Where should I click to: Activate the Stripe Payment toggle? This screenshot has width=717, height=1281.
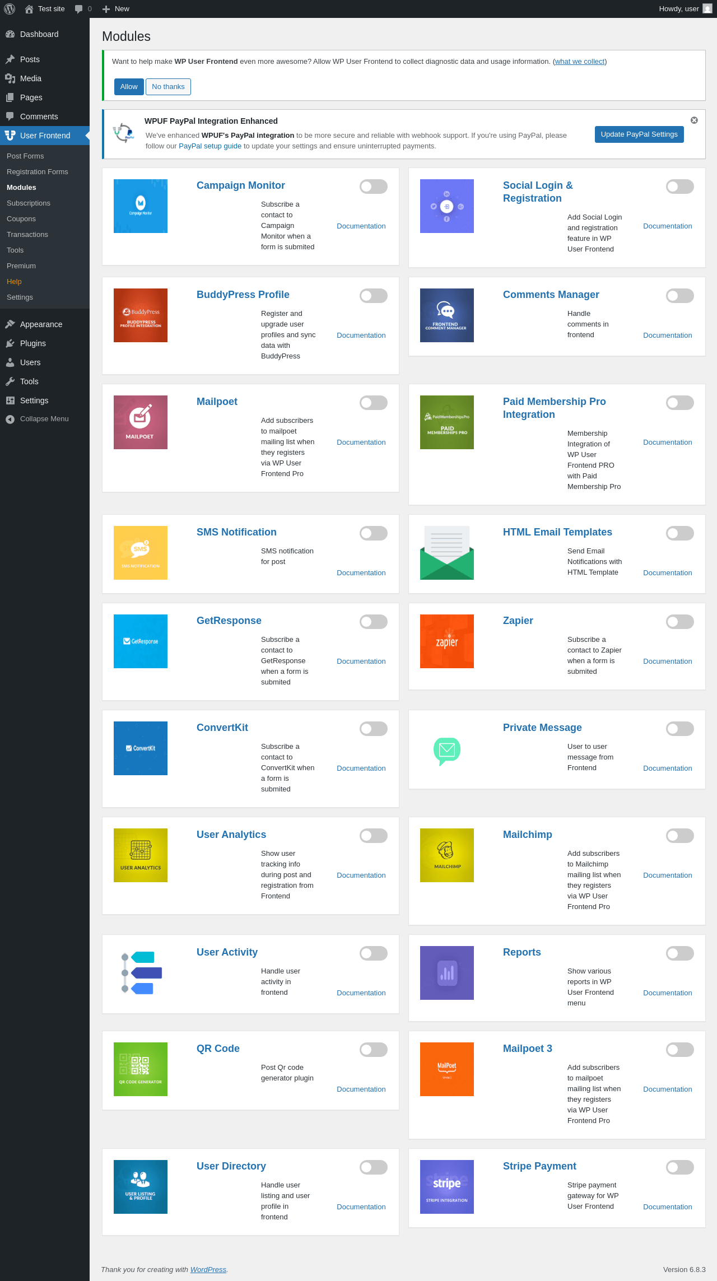680,1167
